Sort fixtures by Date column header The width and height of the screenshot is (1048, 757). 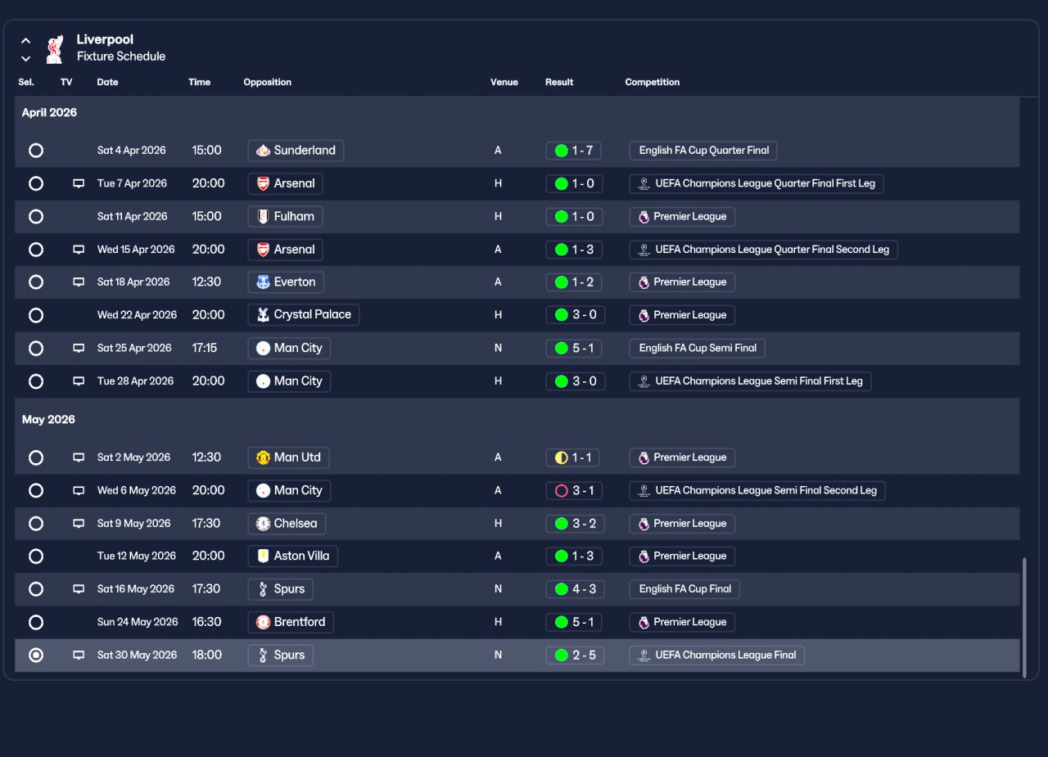[x=107, y=82]
